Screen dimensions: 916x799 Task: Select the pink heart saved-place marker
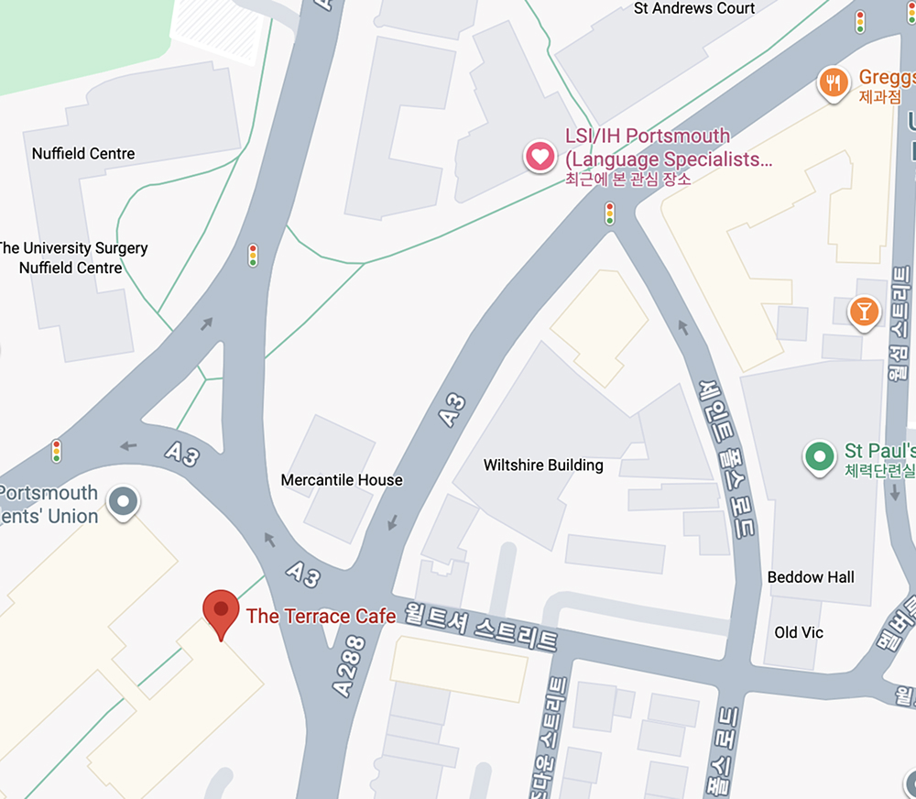[540, 157]
